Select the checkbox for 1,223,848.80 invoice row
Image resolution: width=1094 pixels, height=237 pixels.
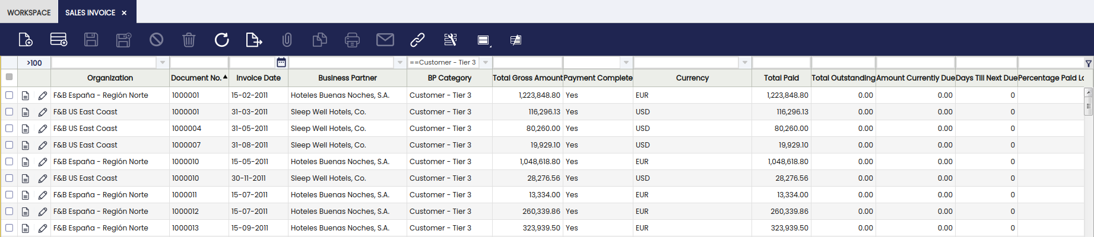(x=9, y=95)
